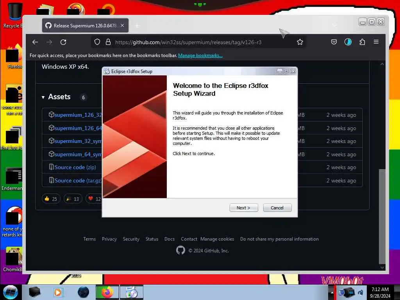Click the blue circular profile toolbar icon
The width and height of the screenshot is (400, 300).
point(348,42)
